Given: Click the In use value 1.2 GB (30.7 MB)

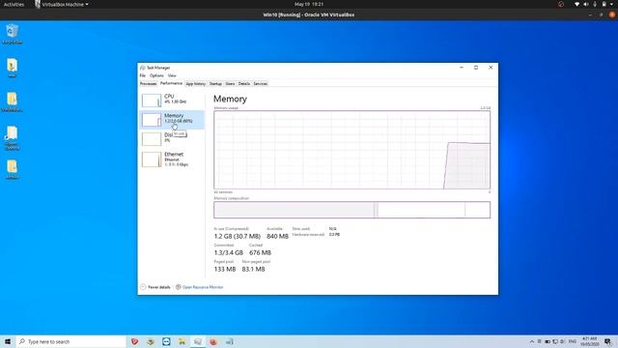Looking at the screenshot, I should pos(238,236).
